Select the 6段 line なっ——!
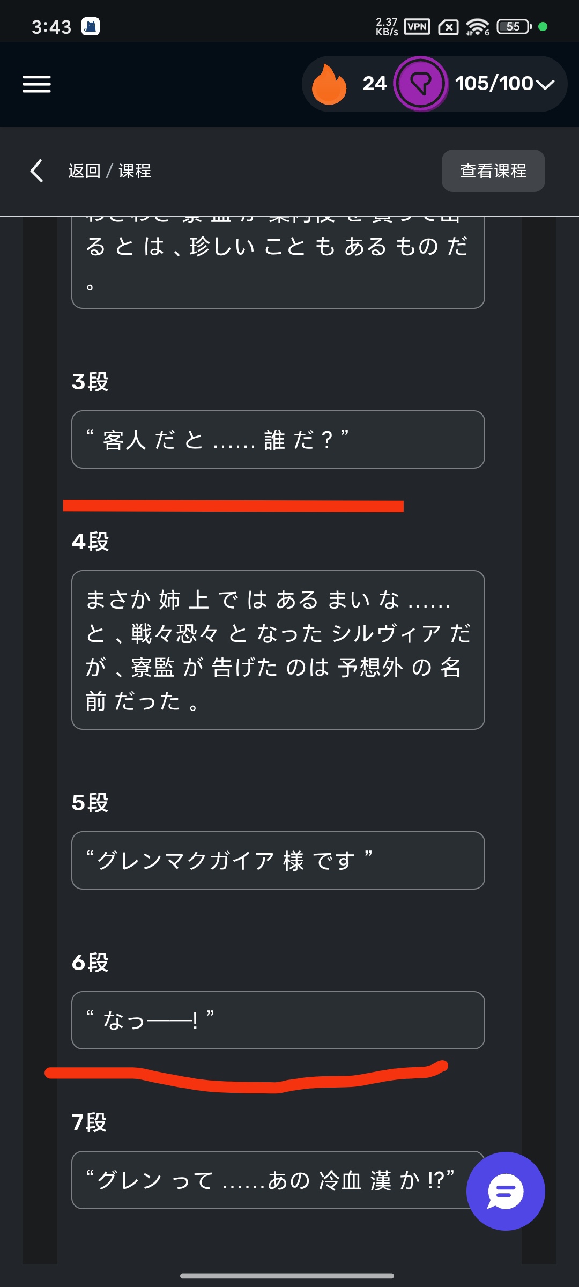The image size is (579, 1287). coord(278,1020)
